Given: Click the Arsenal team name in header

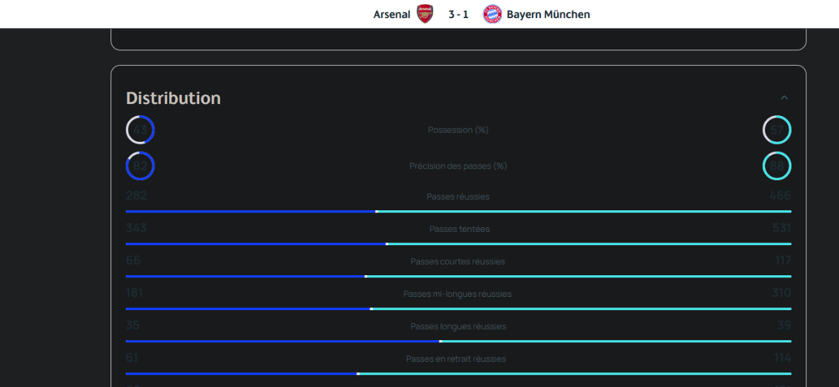Looking at the screenshot, I should click(x=392, y=14).
